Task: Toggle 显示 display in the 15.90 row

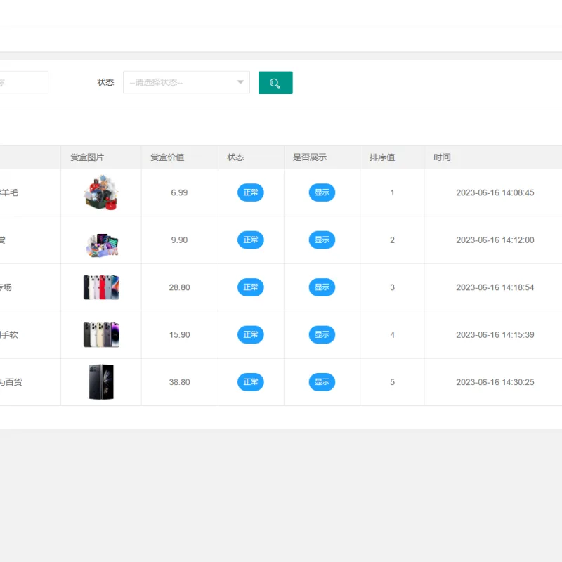Action: pyautogui.click(x=322, y=334)
